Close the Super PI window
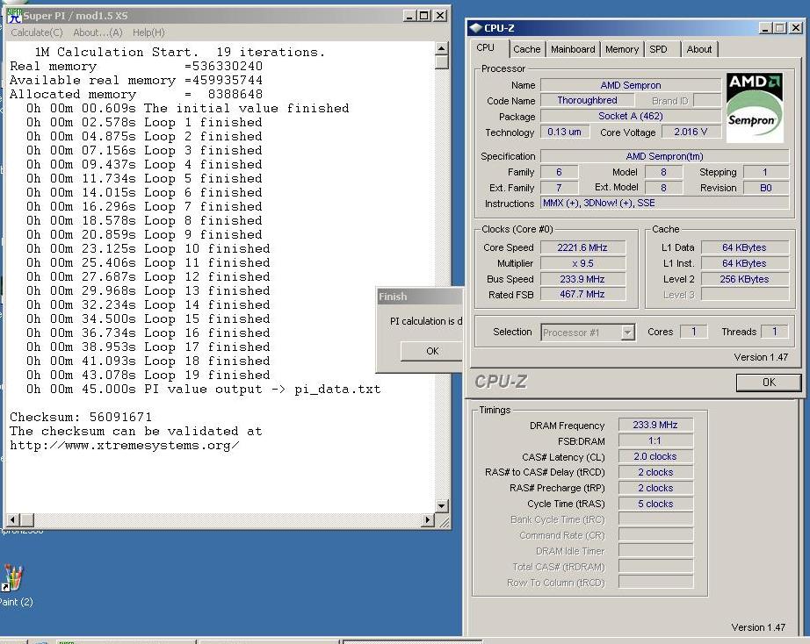Screen dimensions: 810x644 pos(440,16)
